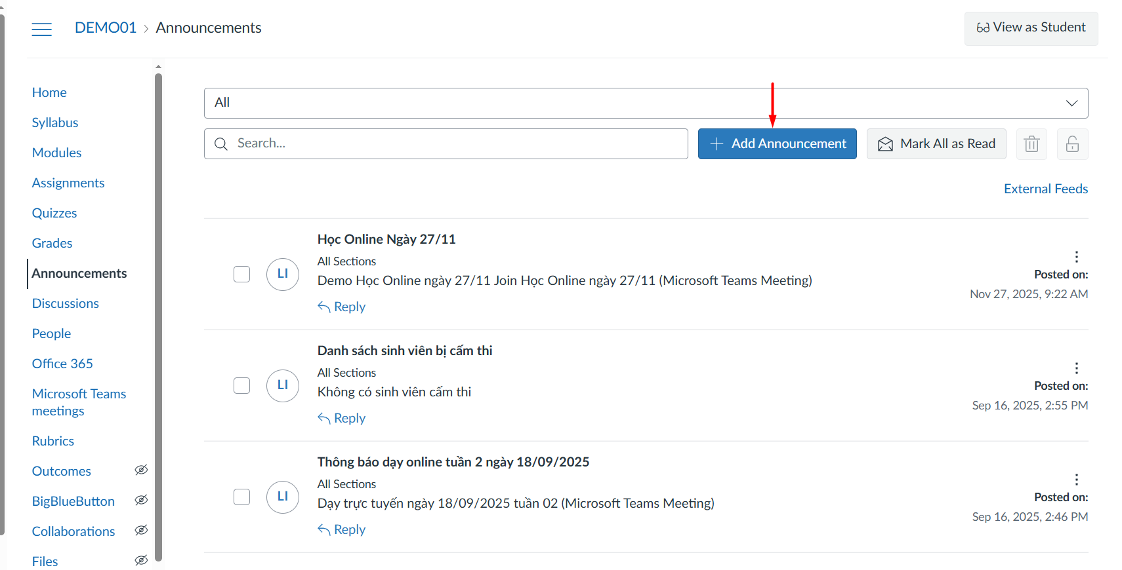The image size is (1122, 570).
Task: Go to Microsoft Teams meetings page
Action: (79, 402)
